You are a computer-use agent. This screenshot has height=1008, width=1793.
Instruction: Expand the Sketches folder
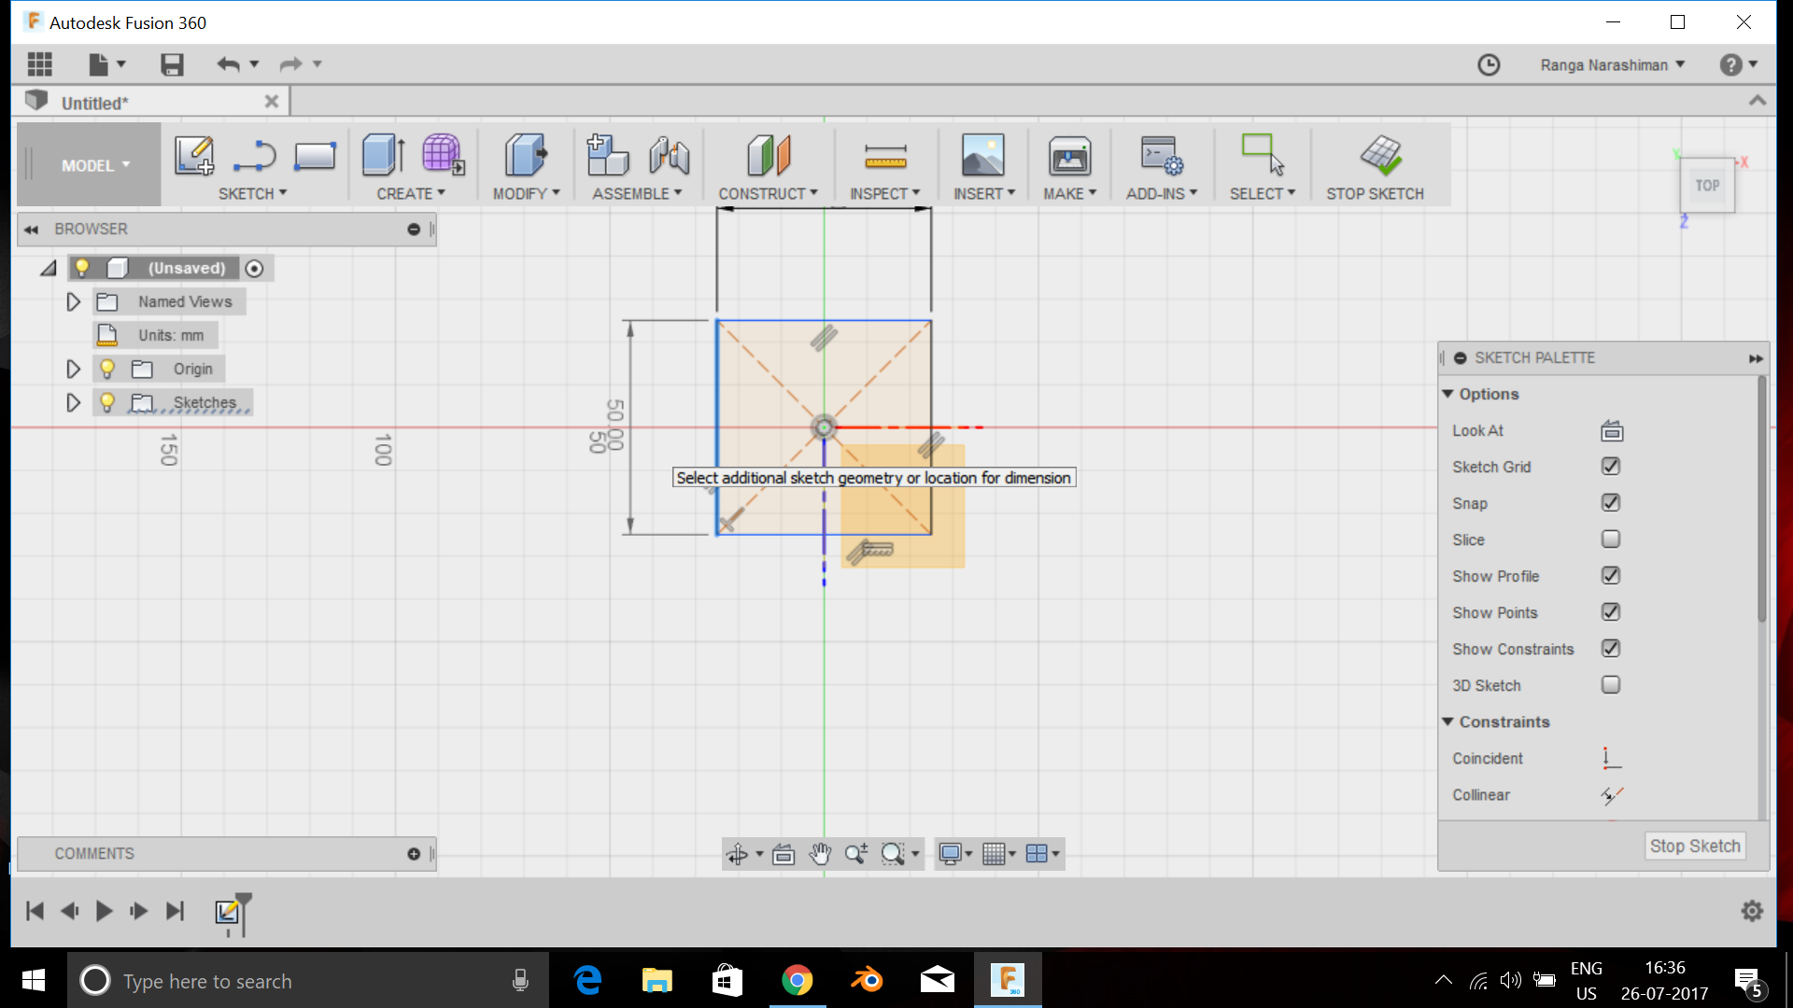pos(73,402)
